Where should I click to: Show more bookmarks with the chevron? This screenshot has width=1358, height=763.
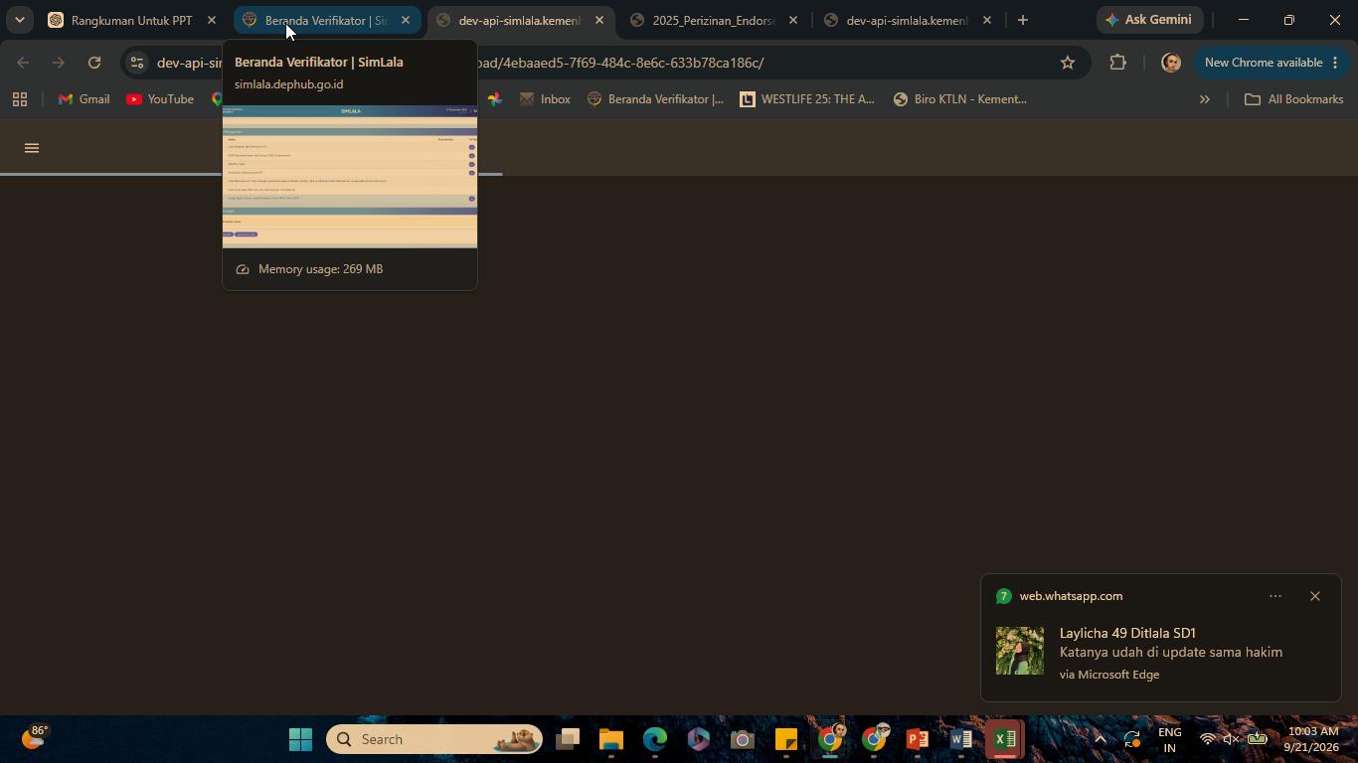tap(1204, 99)
